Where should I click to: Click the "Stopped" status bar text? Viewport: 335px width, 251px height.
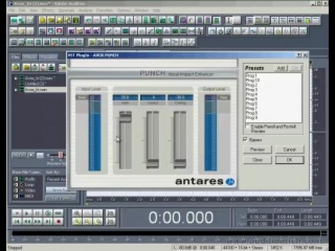[15, 248]
